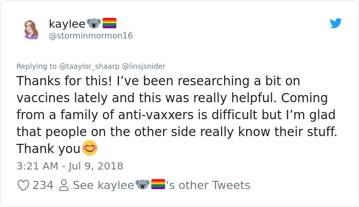Viewport: 359px width, 207px height.
Task: Click the koala emoji beside the kaylee name
Action: pos(93,23)
